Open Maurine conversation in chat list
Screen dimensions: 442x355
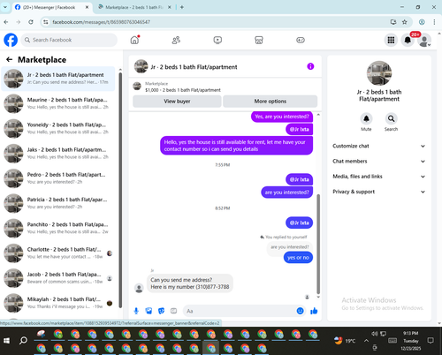pyautogui.click(x=58, y=103)
